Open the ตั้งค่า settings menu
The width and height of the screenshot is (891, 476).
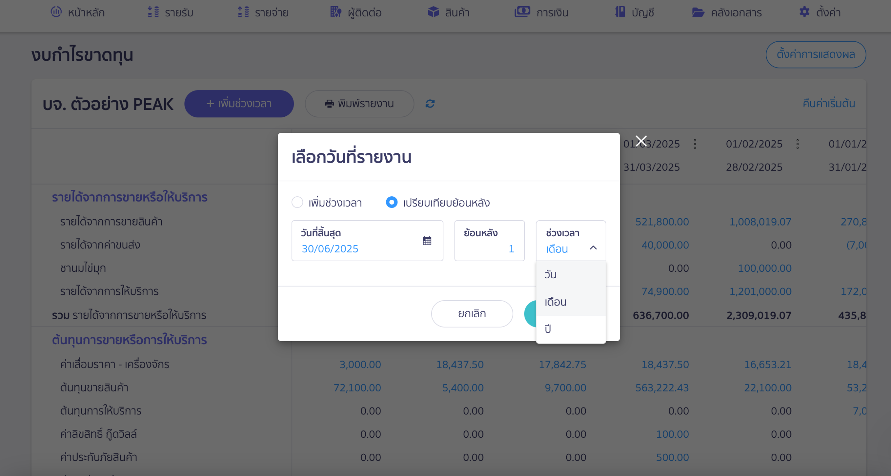[x=820, y=13]
